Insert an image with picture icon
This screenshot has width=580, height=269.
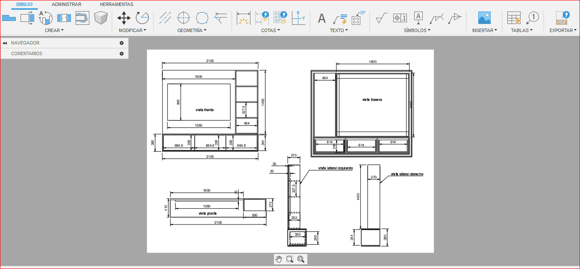pos(484,18)
